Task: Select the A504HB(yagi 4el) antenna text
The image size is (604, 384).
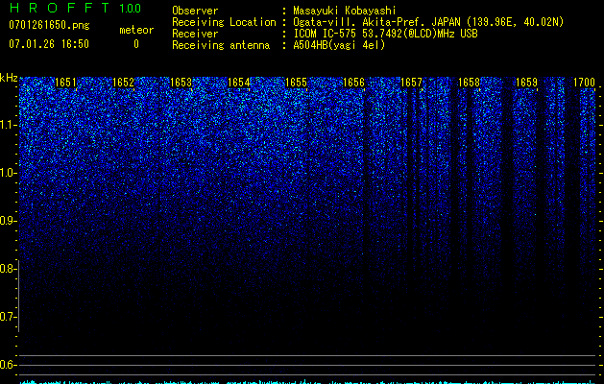Action: pyautogui.click(x=339, y=45)
